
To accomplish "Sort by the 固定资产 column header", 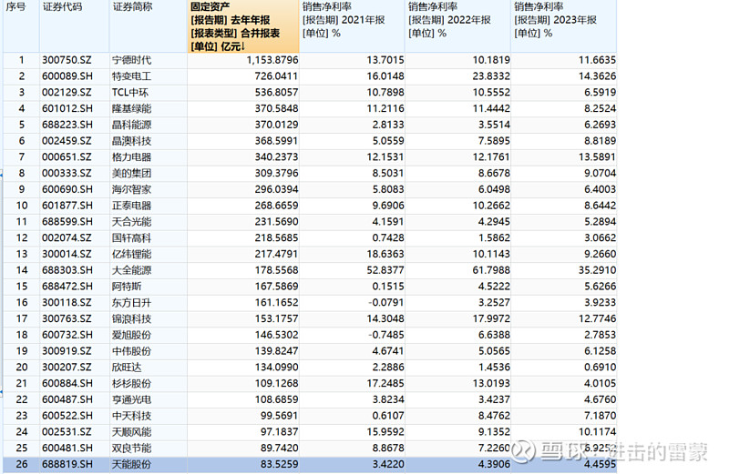I will pyautogui.click(x=243, y=26).
